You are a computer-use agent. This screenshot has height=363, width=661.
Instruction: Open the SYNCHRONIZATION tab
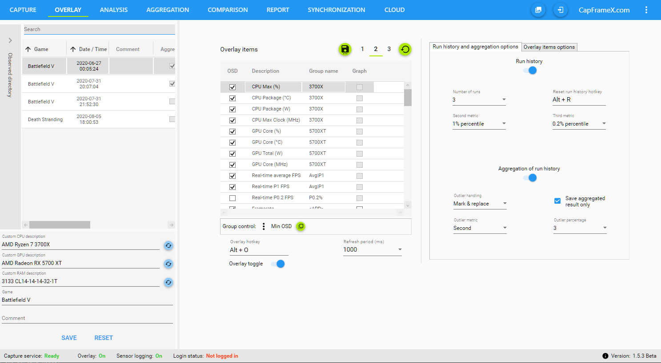point(337,10)
